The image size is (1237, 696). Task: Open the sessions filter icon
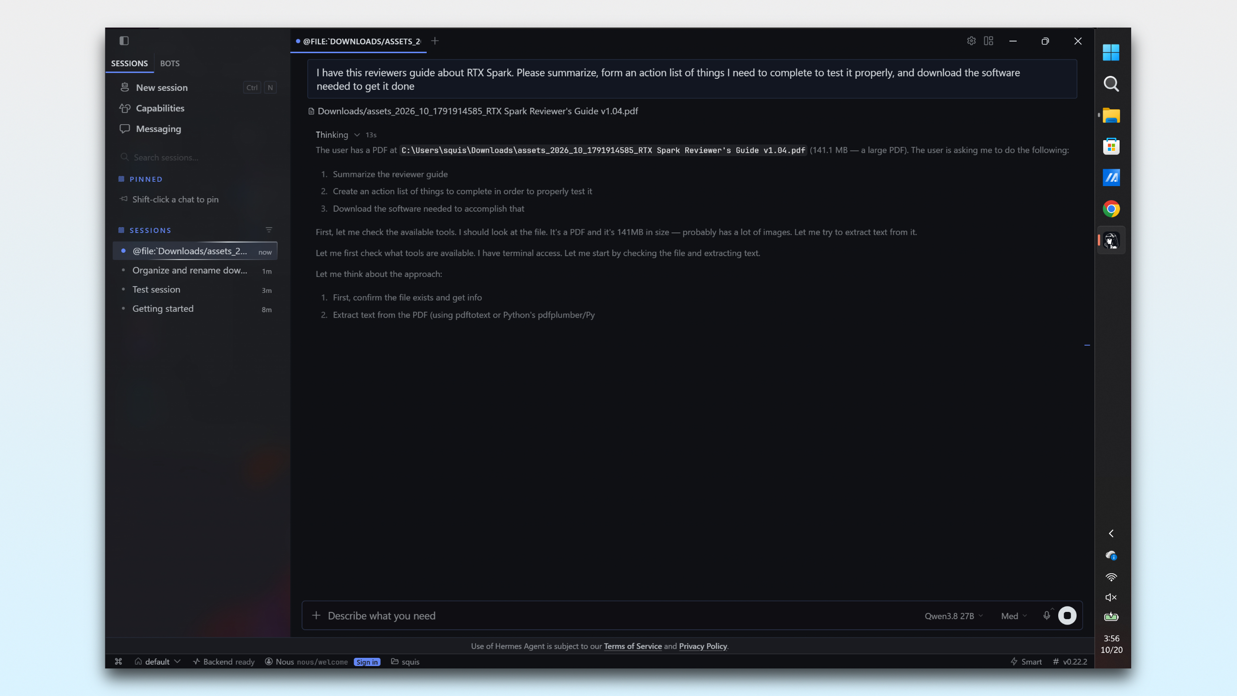tap(269, 230)
